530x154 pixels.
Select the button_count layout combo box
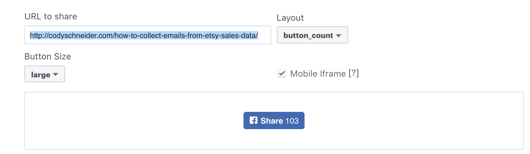[312, 35]
